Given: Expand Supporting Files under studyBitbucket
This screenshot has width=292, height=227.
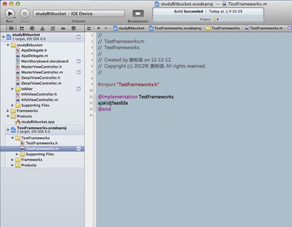Looking at the screenshot, I should [x=13, y=105].
